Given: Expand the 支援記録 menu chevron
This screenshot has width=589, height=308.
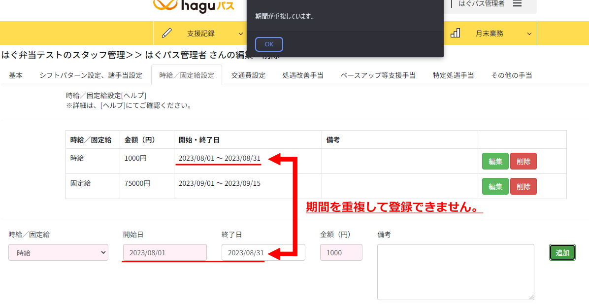Looking at the screenshot, I should 241,34.
